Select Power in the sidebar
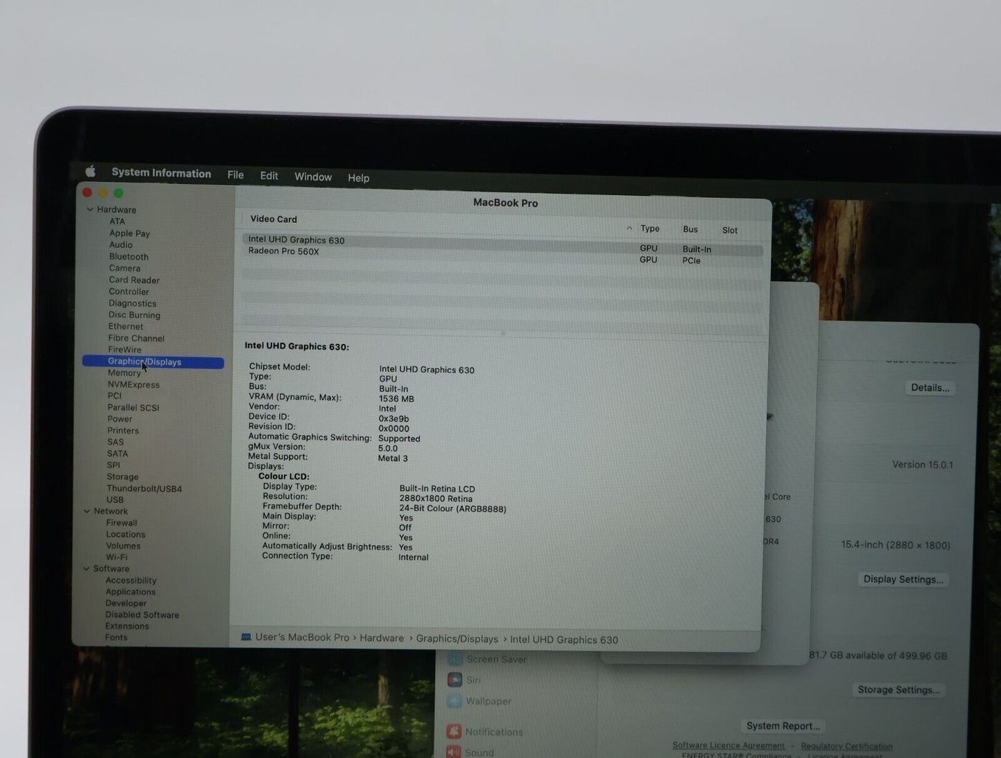Viewport: 1001px width, 758px height. pyautogui.click(x=120, y=419)
